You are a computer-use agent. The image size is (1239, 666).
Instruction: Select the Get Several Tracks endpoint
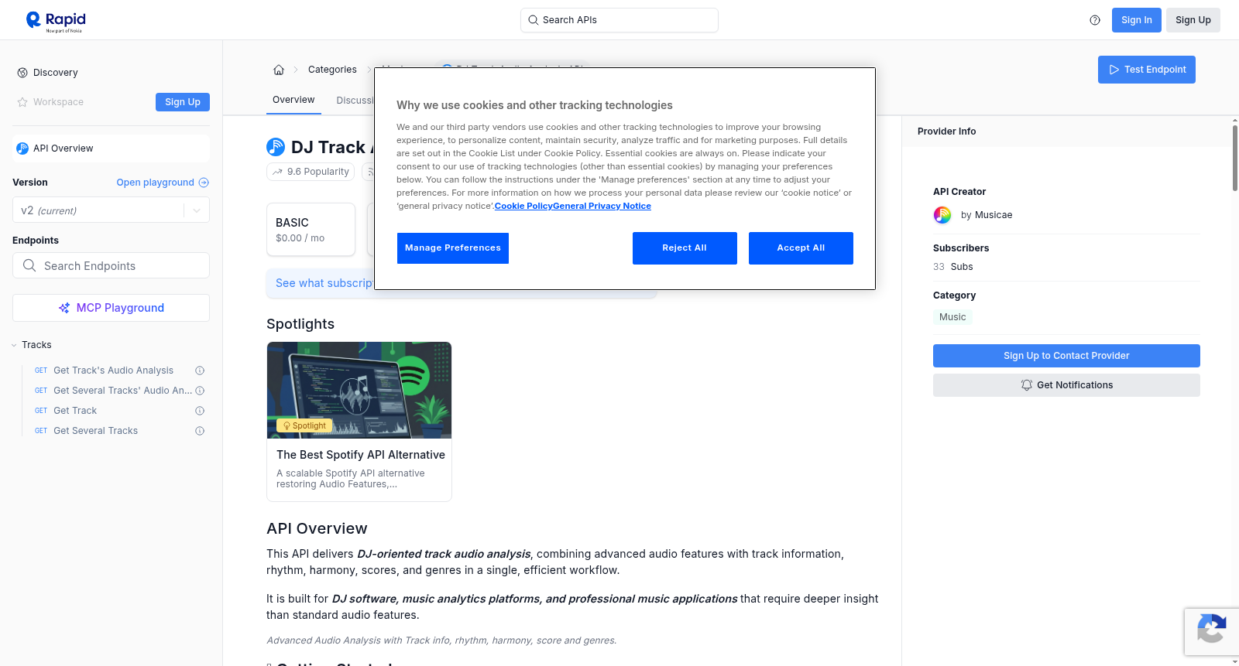(95, 431)
